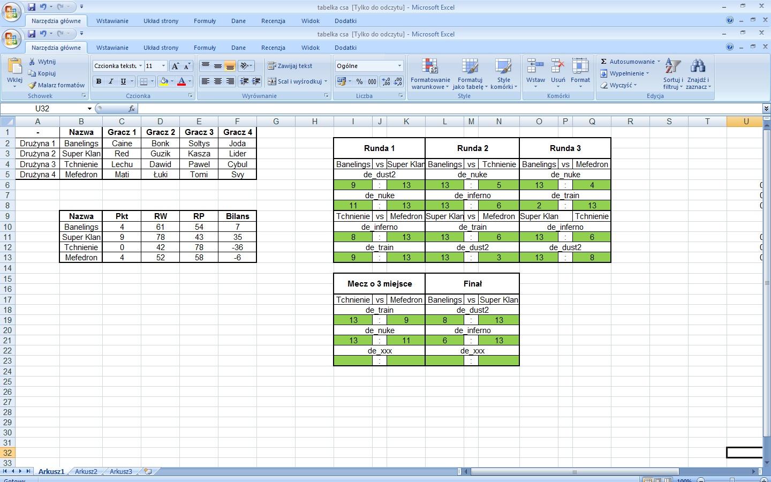
Task: Open the Name Box dropdown arrow
Action: click(89, 109)
